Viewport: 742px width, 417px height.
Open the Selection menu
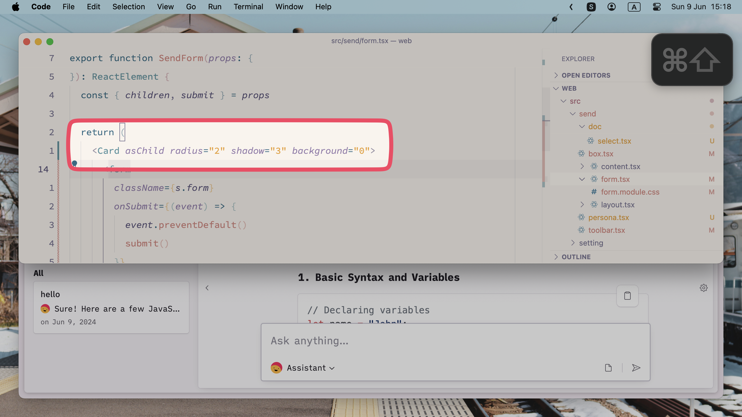tap(128, 7)
